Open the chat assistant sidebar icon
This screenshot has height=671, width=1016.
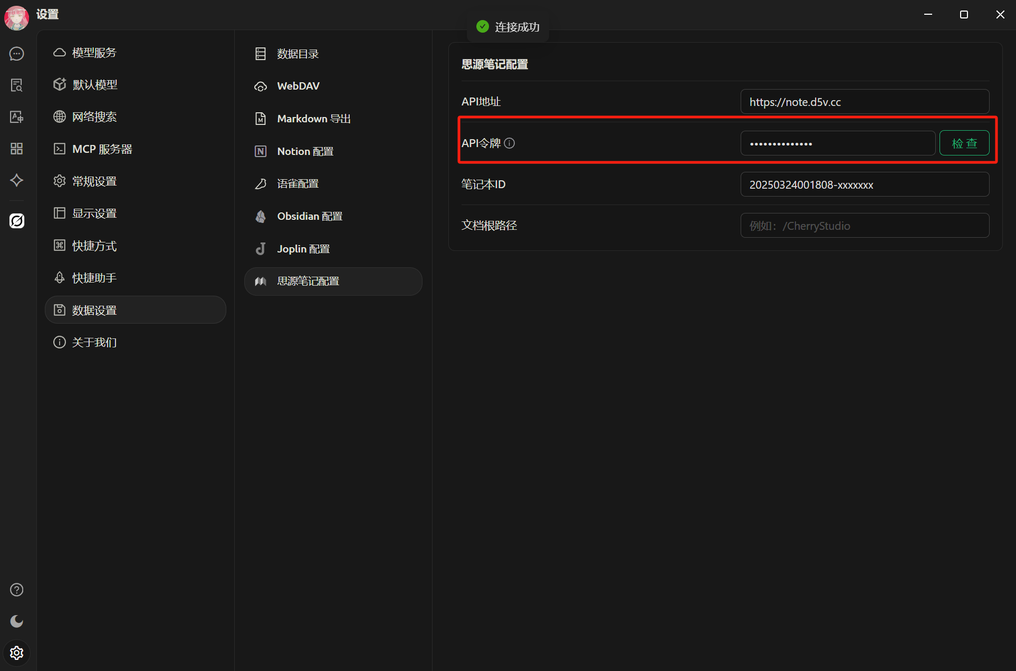click(17, 54)
